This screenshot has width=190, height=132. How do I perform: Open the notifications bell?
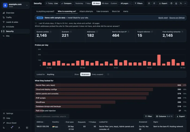click(176, 3)
